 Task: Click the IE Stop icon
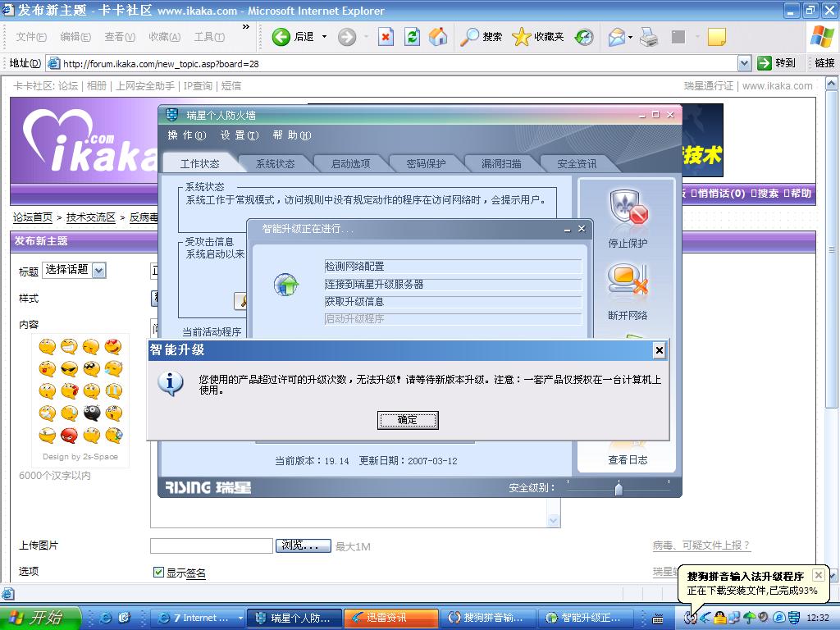(386, 37)
